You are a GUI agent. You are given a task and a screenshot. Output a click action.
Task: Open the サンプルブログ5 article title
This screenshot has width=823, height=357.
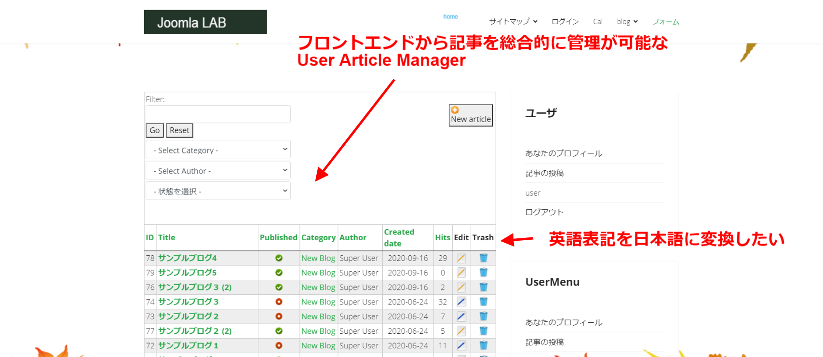[188, 273]
